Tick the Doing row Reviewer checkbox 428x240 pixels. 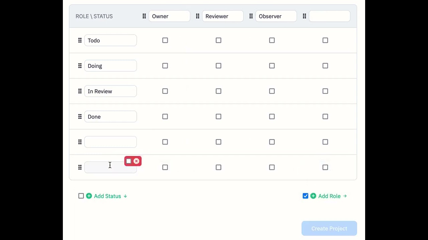tap(218, 66)
